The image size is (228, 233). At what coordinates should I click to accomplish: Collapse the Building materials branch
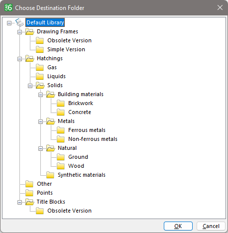[40, 95]
